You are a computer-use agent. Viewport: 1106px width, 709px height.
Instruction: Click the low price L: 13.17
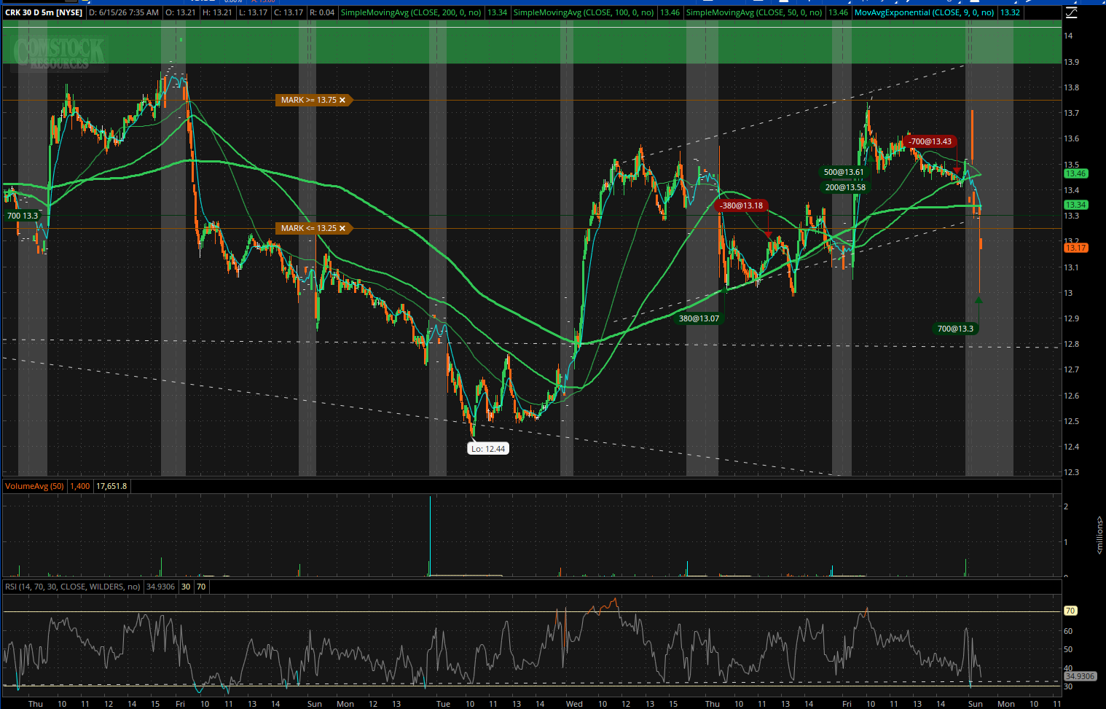(x=253, y=12)
